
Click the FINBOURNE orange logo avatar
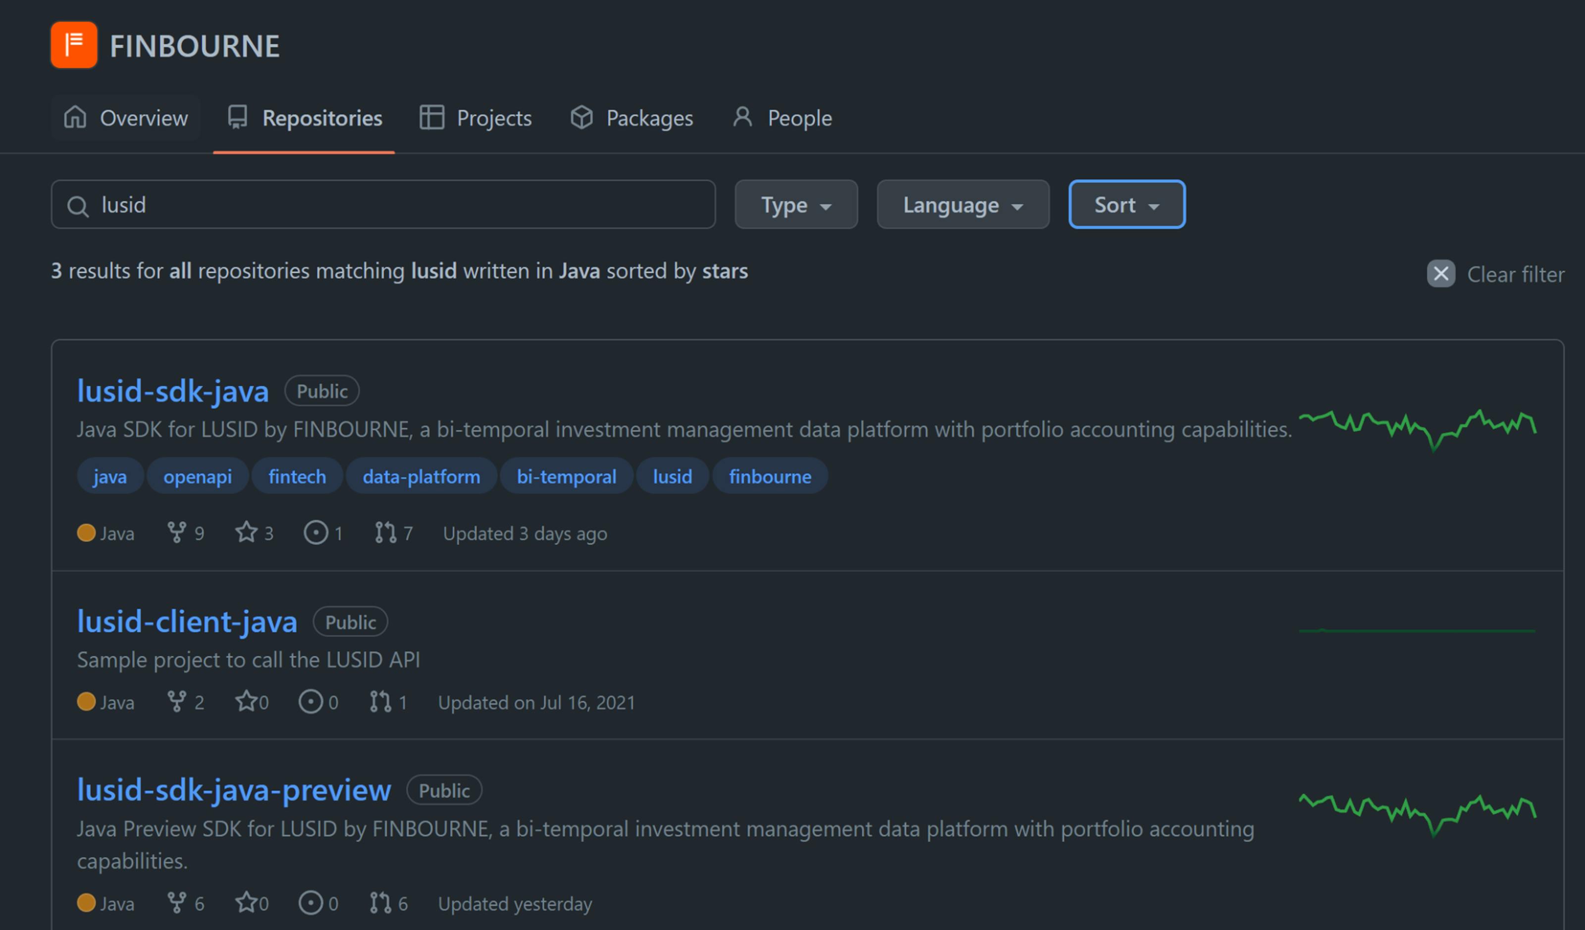click(74, 45)
